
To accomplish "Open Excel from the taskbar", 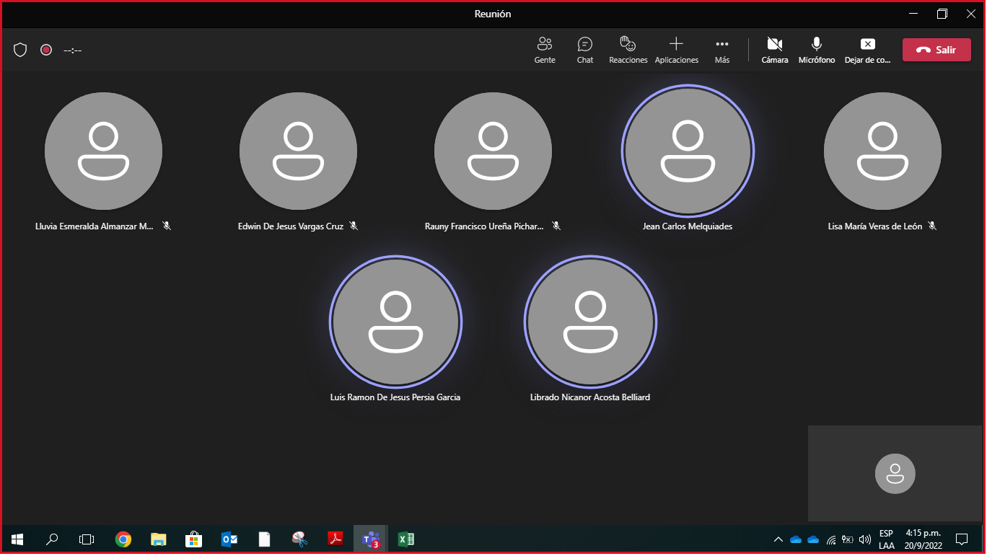I will pyautogui.click(x=405, y=539).
